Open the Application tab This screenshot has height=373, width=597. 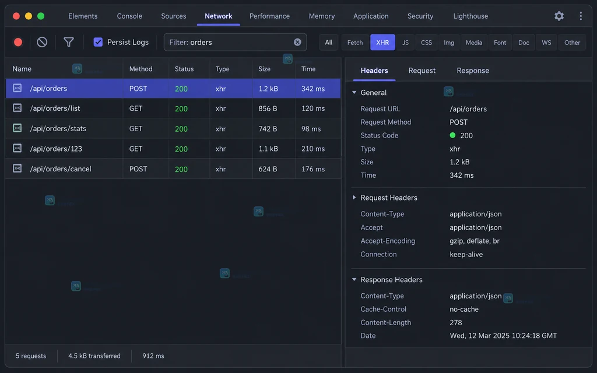pyautogui.click(x=371, y=16)
